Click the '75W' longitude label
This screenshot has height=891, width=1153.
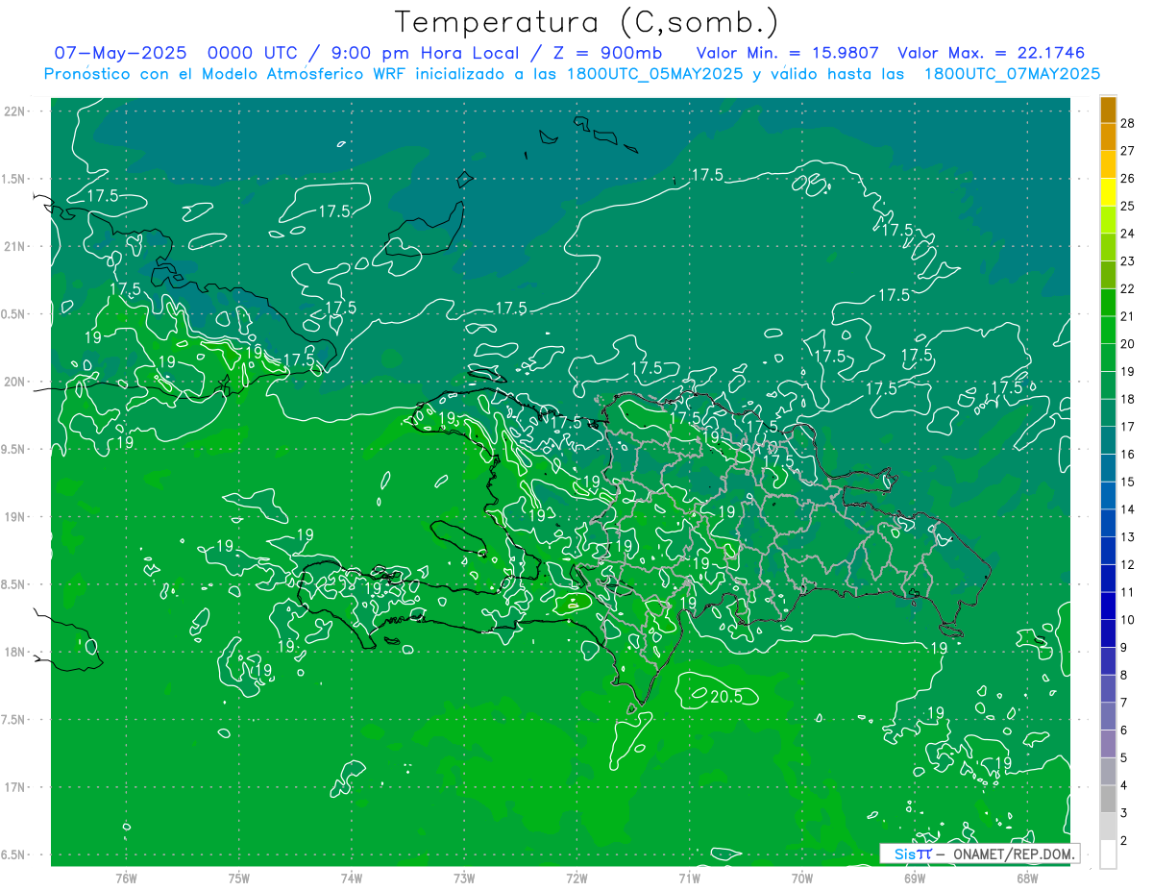239,878
